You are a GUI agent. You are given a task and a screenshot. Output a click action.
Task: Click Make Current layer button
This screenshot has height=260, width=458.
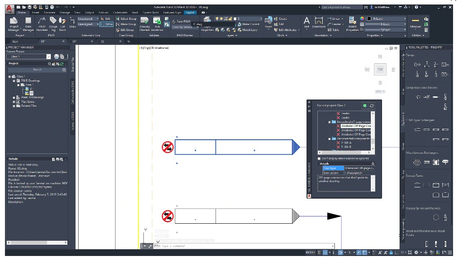tap(249, 24)
